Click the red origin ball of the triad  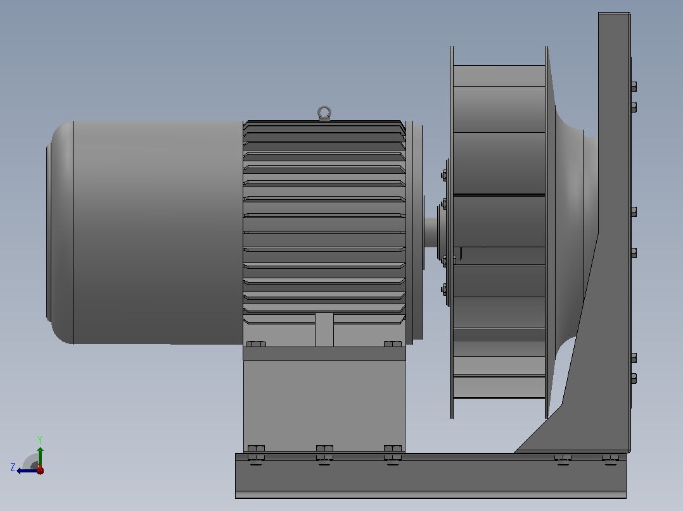40,470
